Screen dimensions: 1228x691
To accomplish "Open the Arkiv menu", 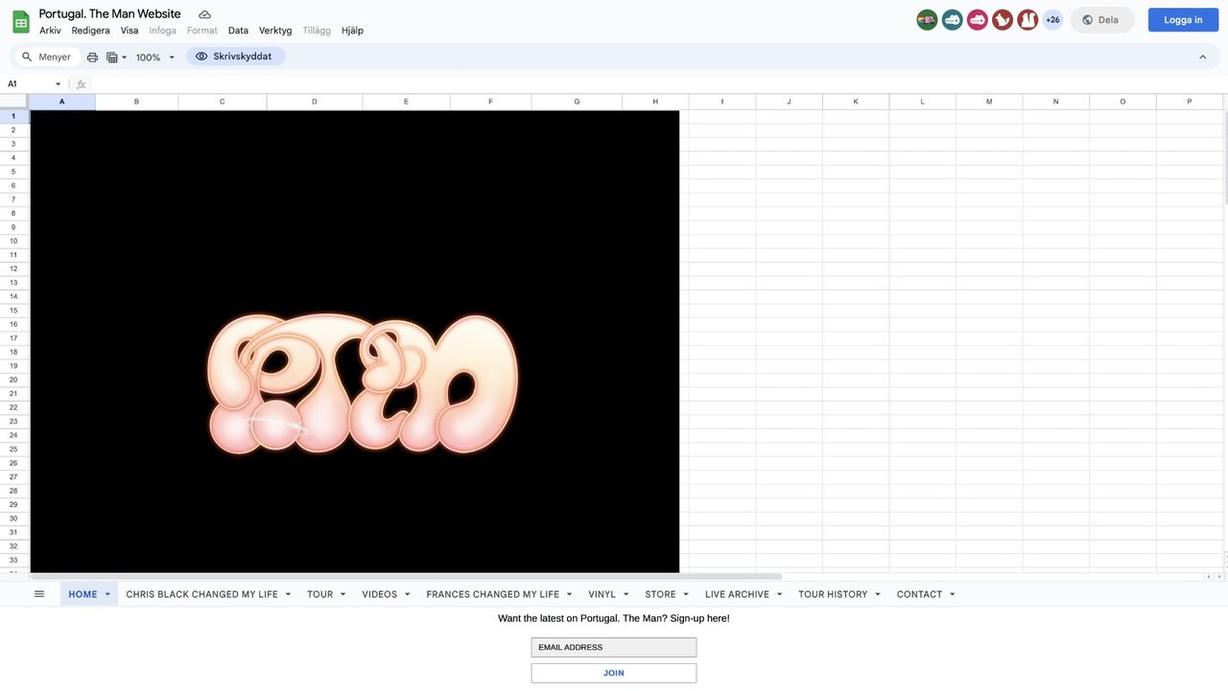I will (50, 31).
